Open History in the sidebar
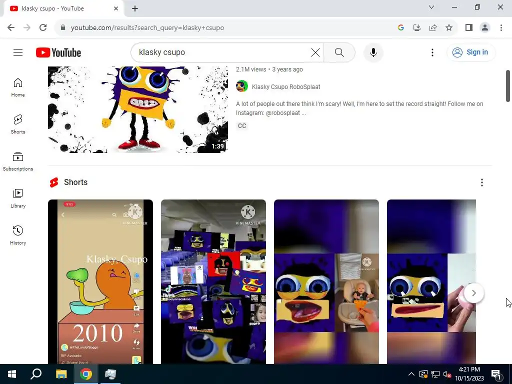 click(18, 235)
